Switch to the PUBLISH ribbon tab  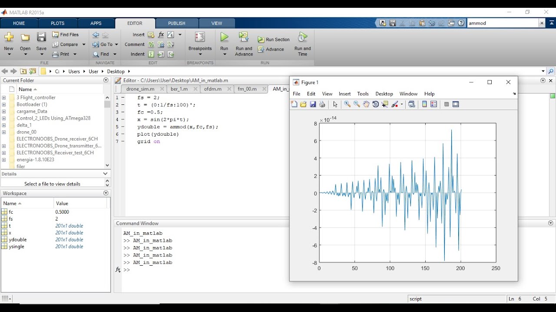coord(177,23)
